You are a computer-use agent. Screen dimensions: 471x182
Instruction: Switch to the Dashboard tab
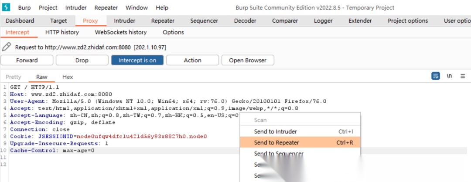click(x=20, y=21)
